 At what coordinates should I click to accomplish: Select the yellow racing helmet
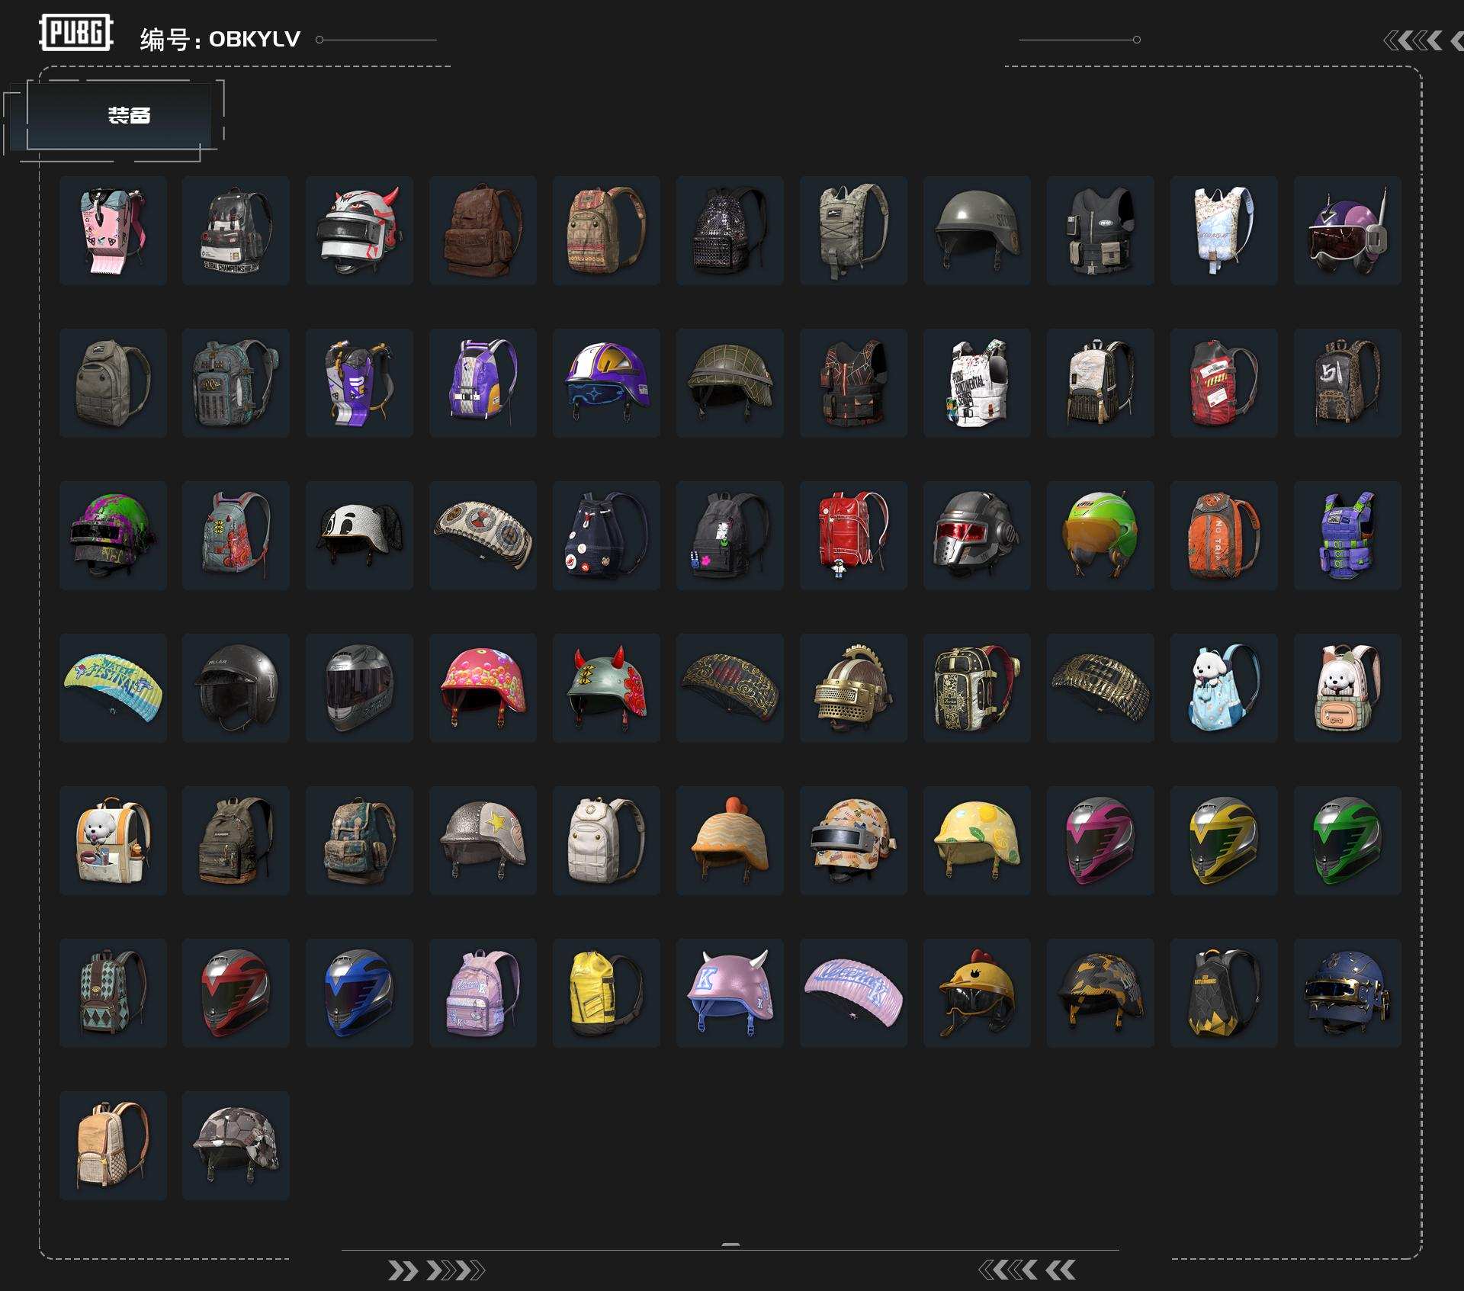click(1224, 840)
